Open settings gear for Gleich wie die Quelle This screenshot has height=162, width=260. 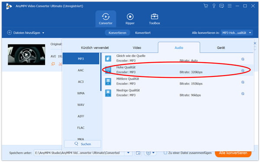(x=243, y=59)
